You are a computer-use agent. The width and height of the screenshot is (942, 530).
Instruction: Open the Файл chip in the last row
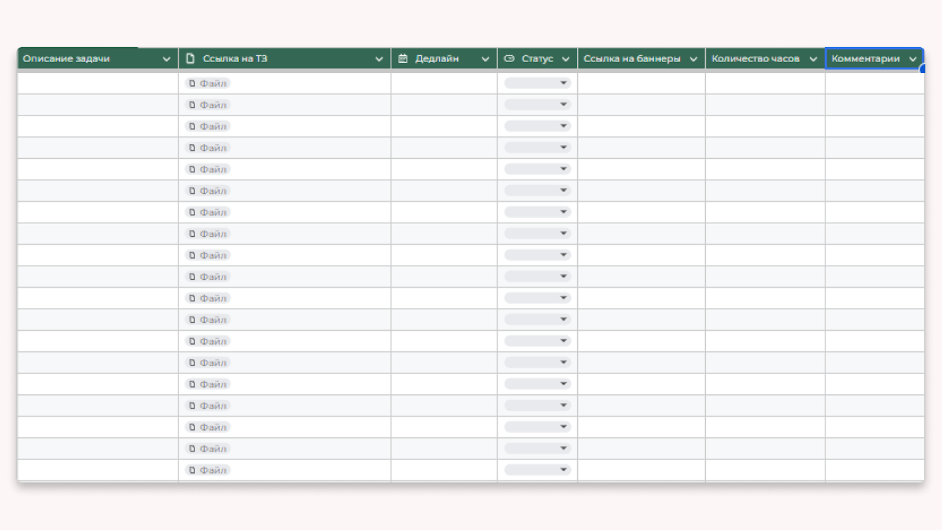[x=207, y=470]
